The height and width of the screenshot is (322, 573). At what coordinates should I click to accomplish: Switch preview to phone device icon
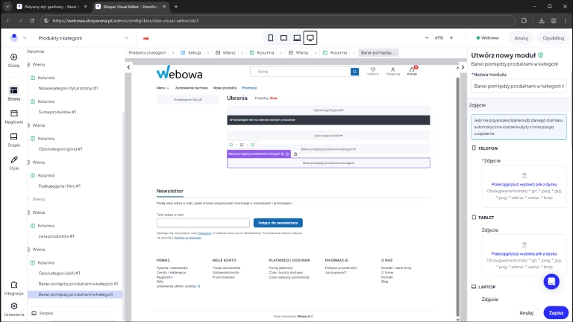point(271,37)
